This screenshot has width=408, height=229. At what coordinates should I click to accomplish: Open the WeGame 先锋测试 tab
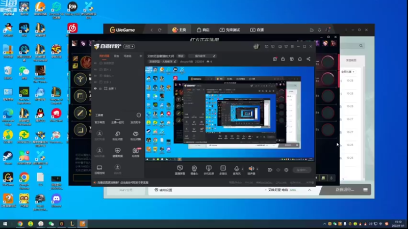(x=229, y=30)
